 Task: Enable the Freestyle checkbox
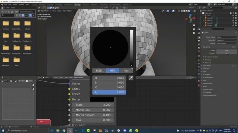coord(204,92)
